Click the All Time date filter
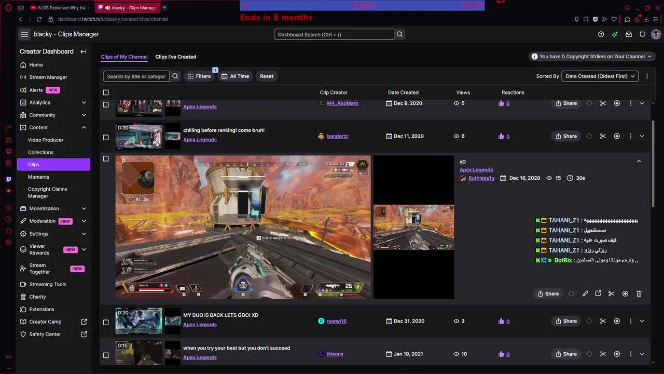Image resolution: width=664 pixels, height=374 pixels. [x=235, y=76]
